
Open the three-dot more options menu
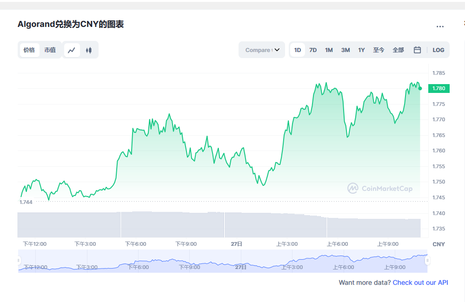[x=440, y=26]
